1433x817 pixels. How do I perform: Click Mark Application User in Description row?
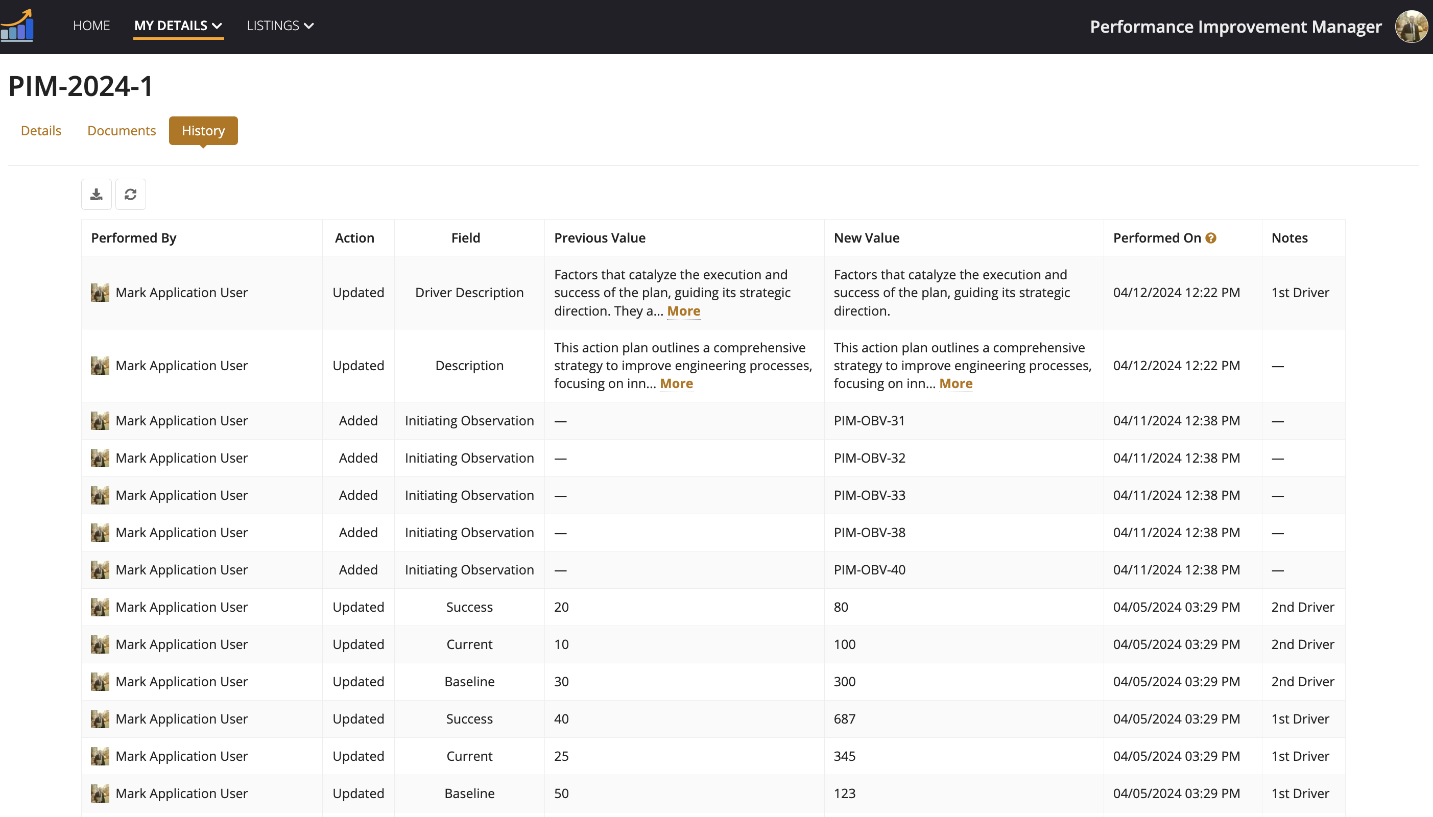pos(181,365)
